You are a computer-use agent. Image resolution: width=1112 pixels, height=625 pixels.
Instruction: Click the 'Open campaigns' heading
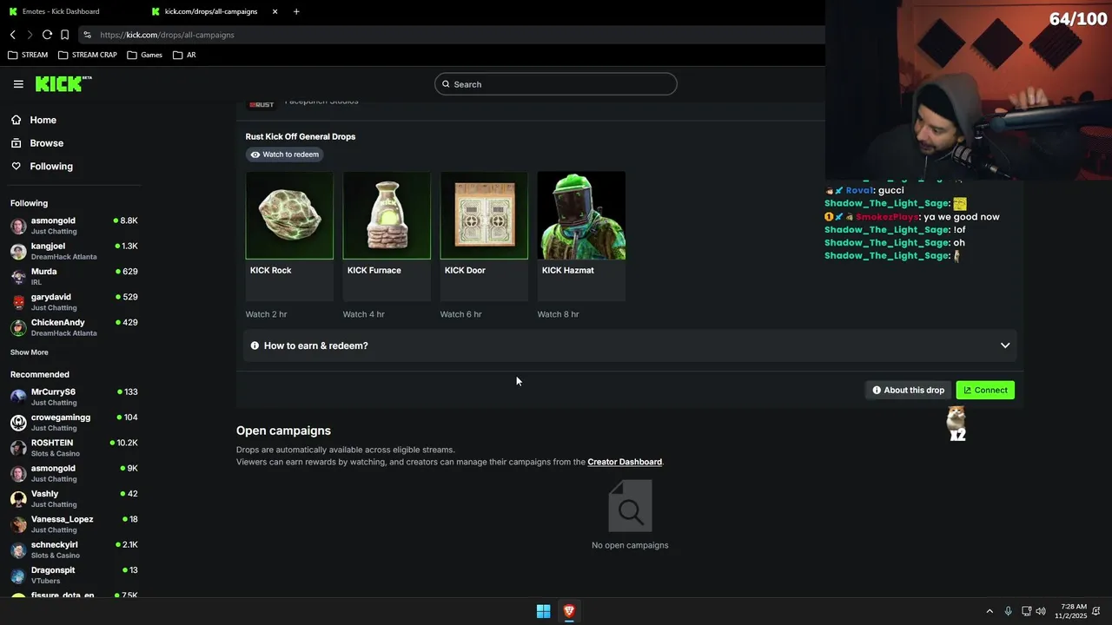tap(283, 431)
